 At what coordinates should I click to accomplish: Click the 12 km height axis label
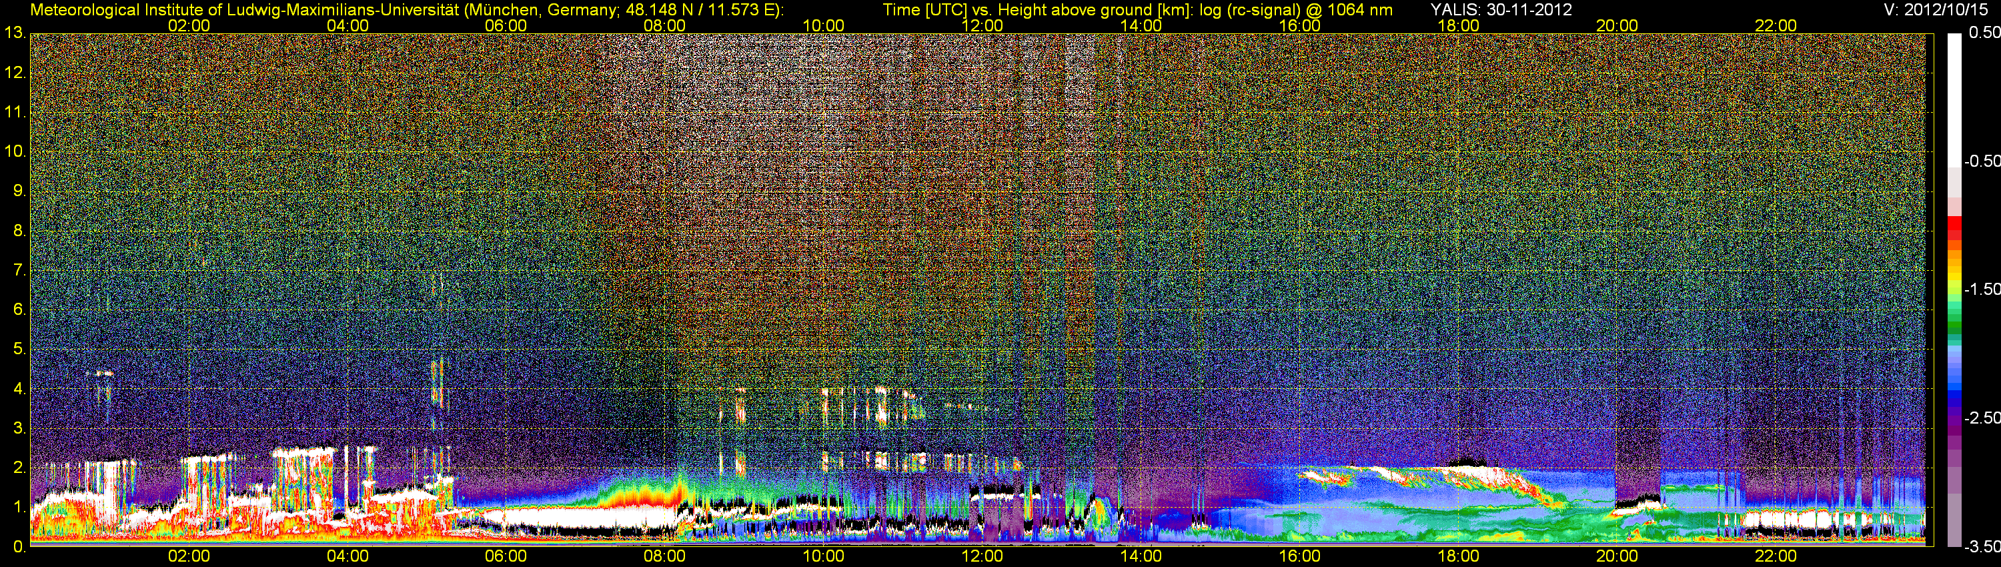click(x=15, y=73)
